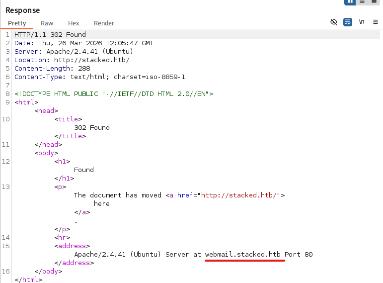
Task: Open the Hex view tab
Action: (74, 23)
